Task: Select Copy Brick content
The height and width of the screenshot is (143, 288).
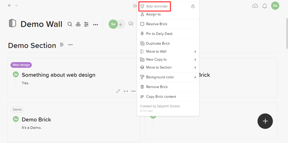Action: click(168, 96)
